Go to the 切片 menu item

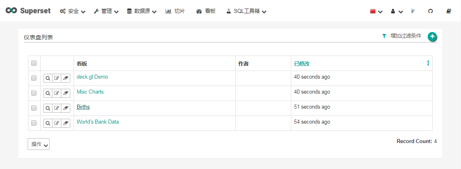[175, 11]
